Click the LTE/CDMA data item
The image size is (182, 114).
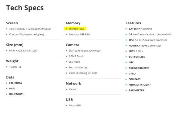[x=15, y=83]
